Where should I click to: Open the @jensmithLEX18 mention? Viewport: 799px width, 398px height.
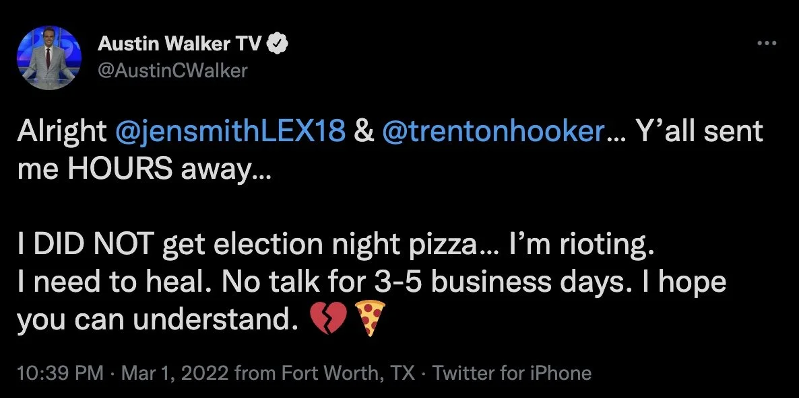pos(230,132)
